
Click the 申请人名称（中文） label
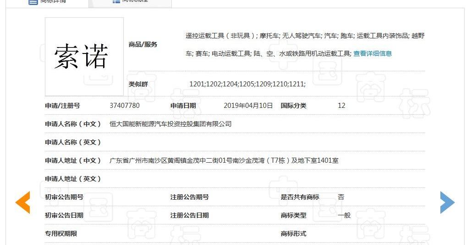(x=73, y=124)
